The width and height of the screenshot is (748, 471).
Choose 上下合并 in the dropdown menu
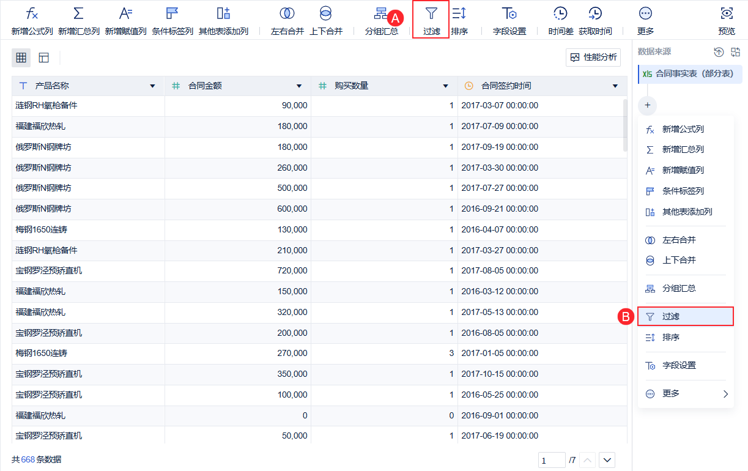point(686,260)
